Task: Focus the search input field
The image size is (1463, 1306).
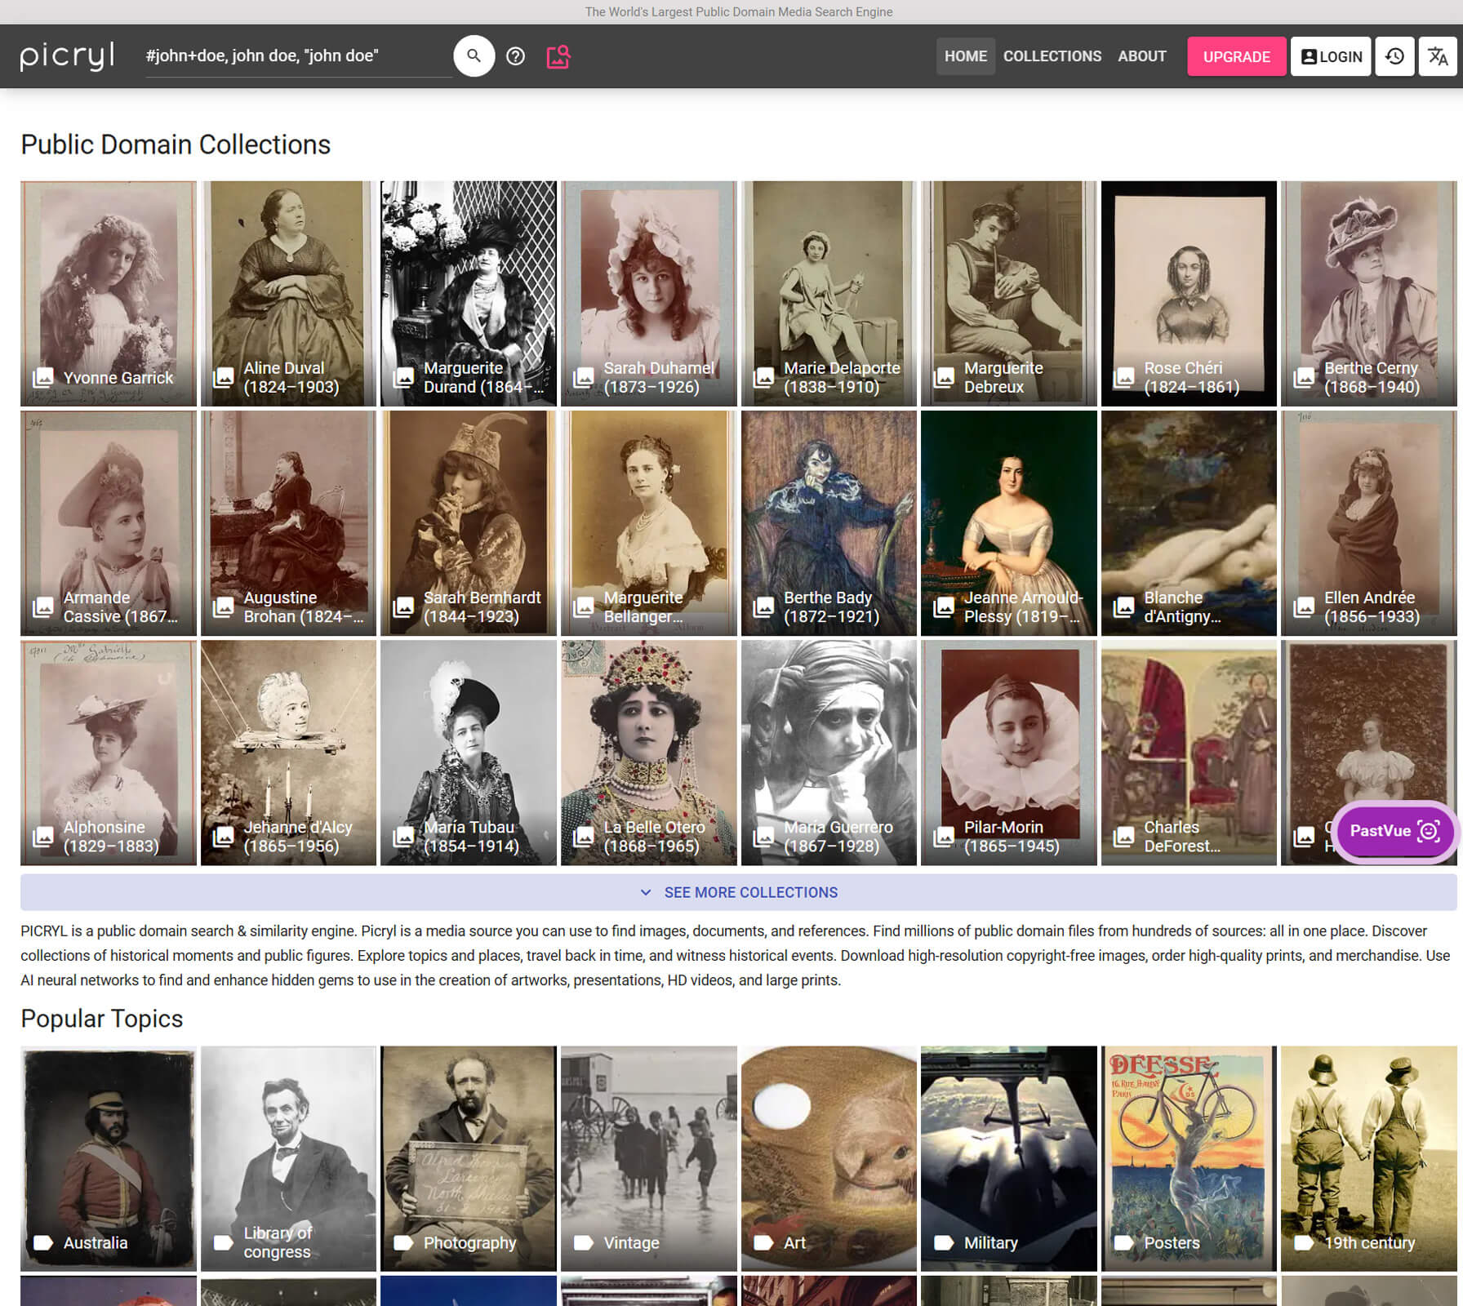Action: pos(294,56)
